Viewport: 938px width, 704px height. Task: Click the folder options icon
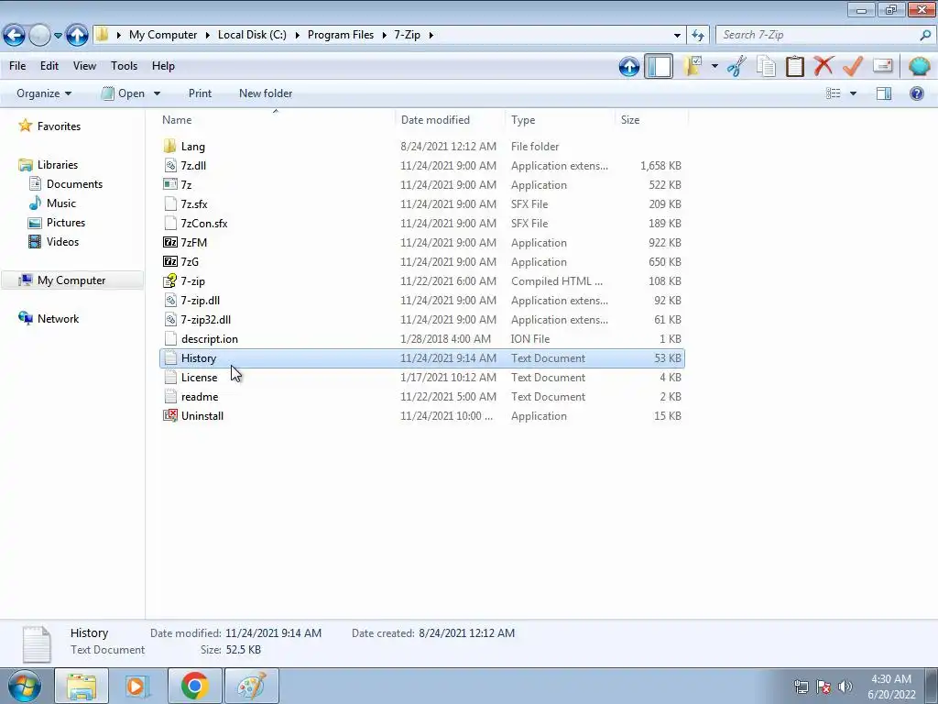tap(693, 66)
